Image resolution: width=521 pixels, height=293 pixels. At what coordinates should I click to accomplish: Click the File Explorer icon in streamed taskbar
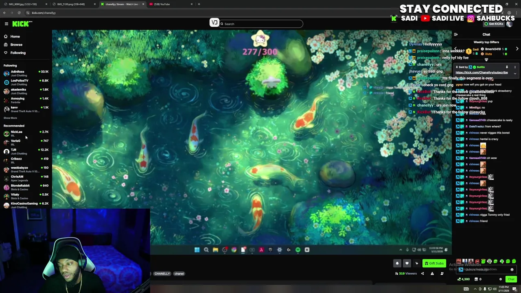click(x=215, y=250)
